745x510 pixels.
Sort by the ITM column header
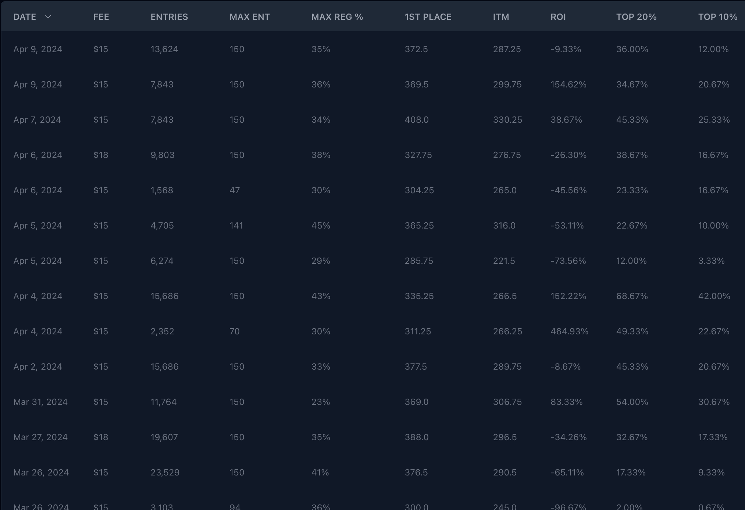pyautogui.click(x=501, y=17)
